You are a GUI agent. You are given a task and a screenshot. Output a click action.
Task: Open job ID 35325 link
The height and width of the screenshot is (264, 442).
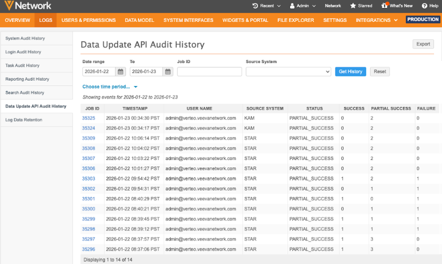pos(88,118)
